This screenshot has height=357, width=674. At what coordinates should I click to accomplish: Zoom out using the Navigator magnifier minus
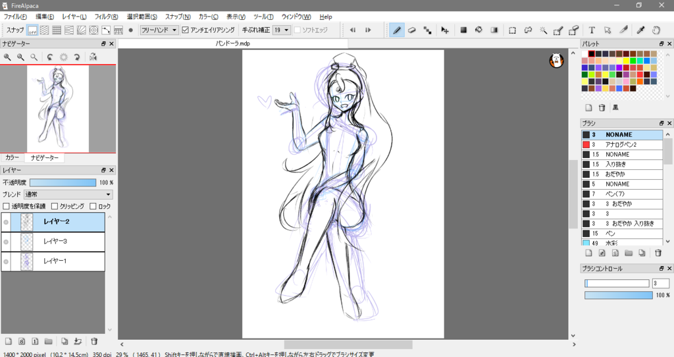(20, 57)
